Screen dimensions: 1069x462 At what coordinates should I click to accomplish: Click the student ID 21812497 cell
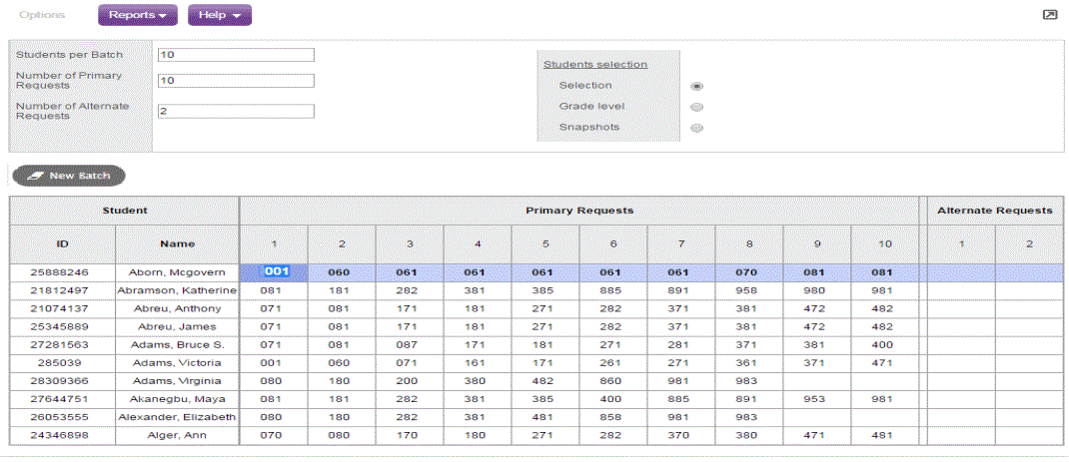pos(62,290)
